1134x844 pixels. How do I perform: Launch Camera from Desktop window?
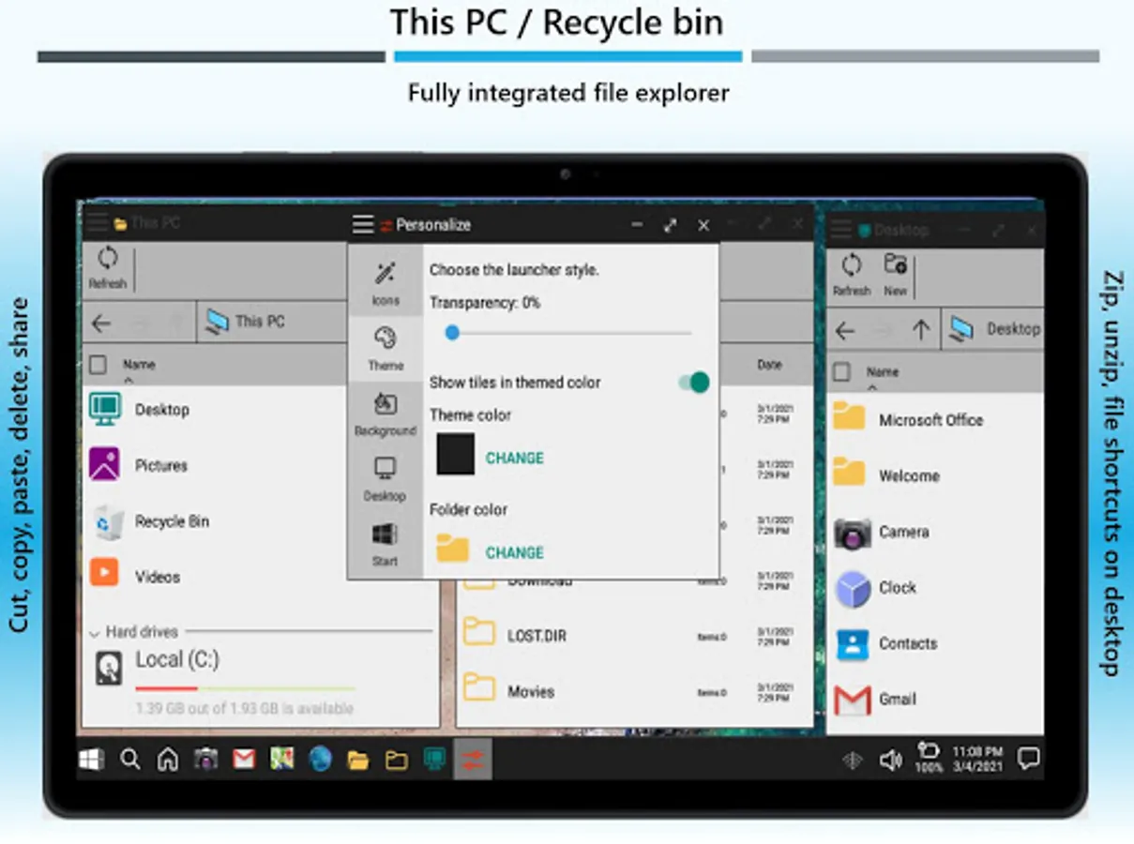[882, 532]
